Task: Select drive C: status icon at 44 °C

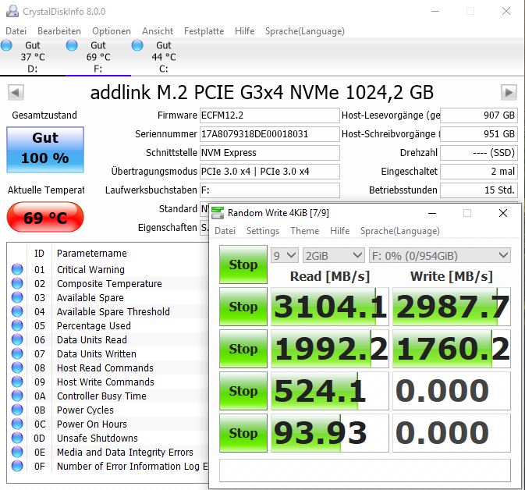Action: click(137, 45)
